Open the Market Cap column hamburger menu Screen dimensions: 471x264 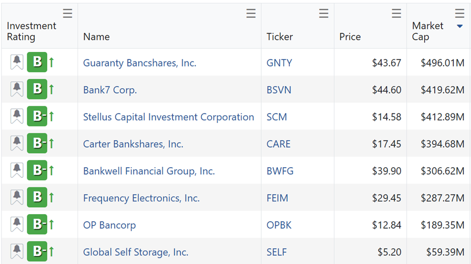(x=459, y=14)
